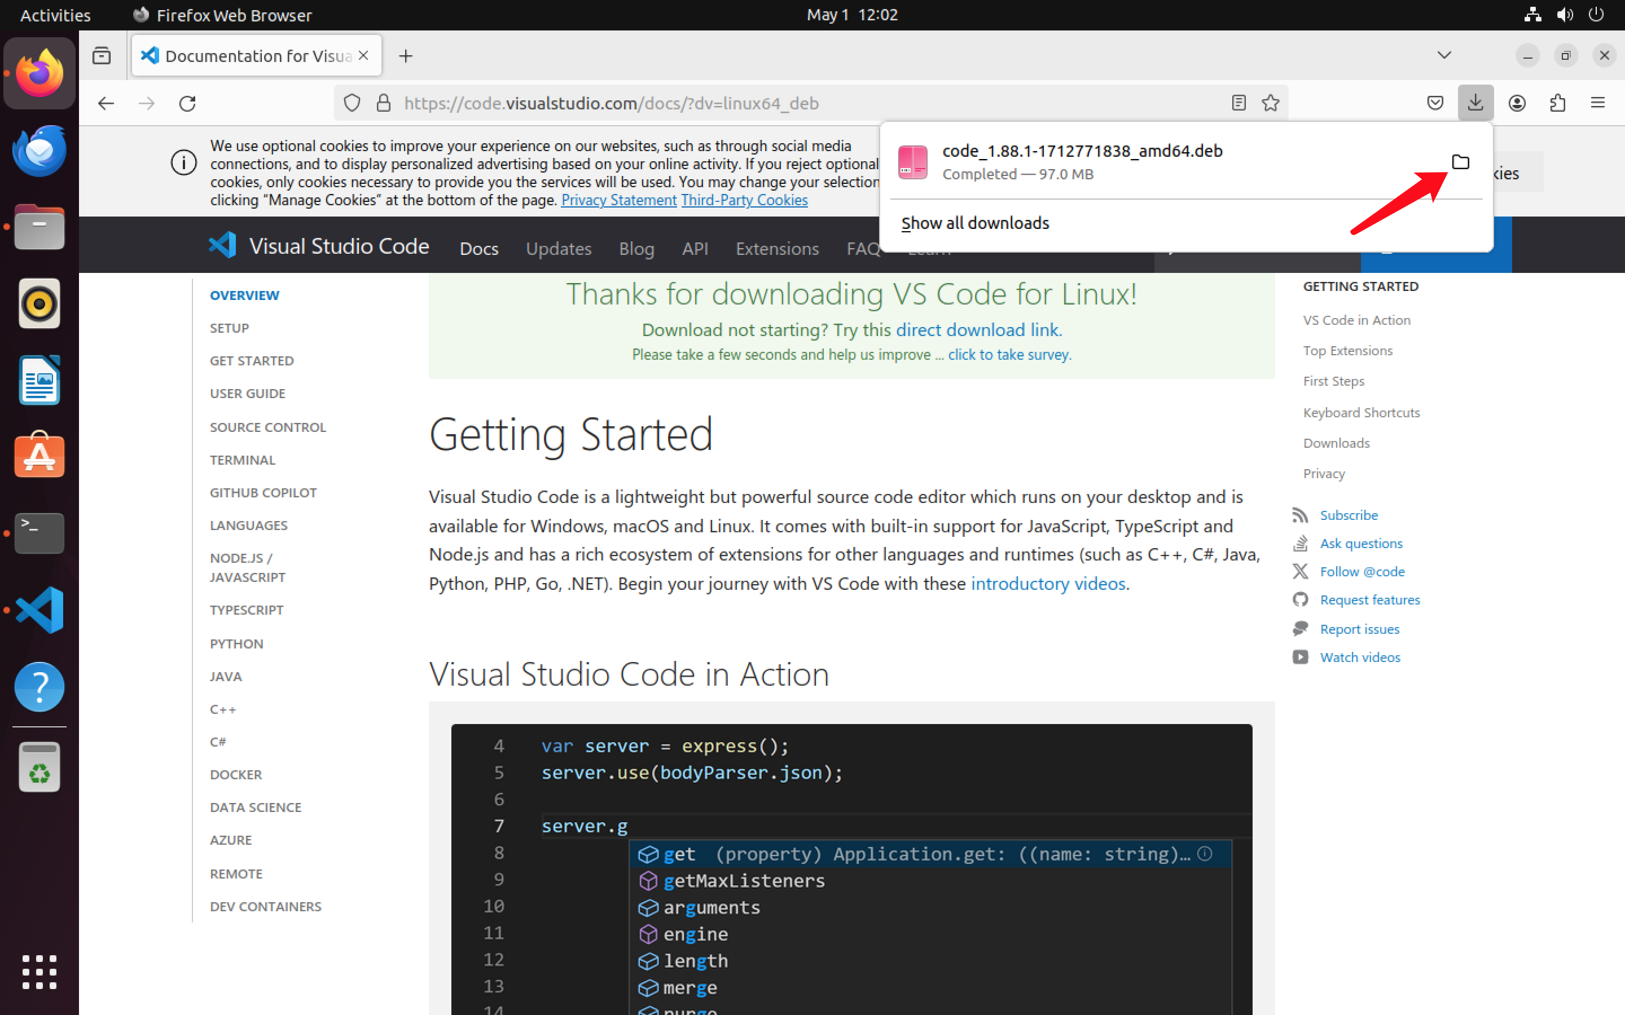Screen dimensions: 1625x1015
Task: Select GET STARTED in docs sidebar
Action: coord(252,360)
